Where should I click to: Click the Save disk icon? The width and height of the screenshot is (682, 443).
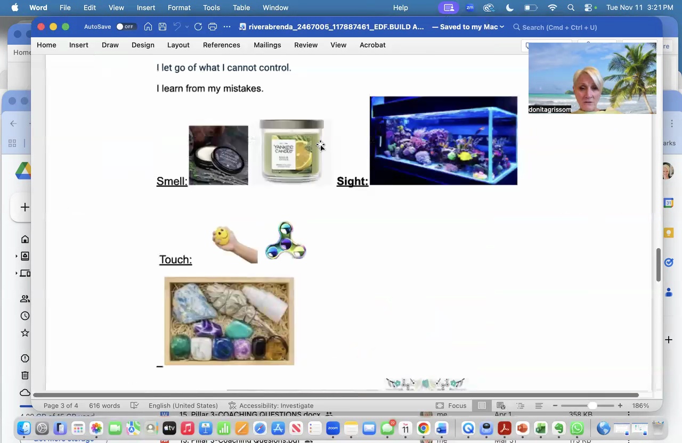pos(163,27)
